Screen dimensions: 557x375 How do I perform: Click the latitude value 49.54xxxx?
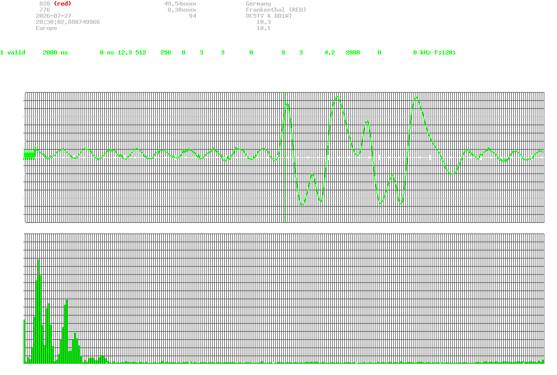point(180,4)
